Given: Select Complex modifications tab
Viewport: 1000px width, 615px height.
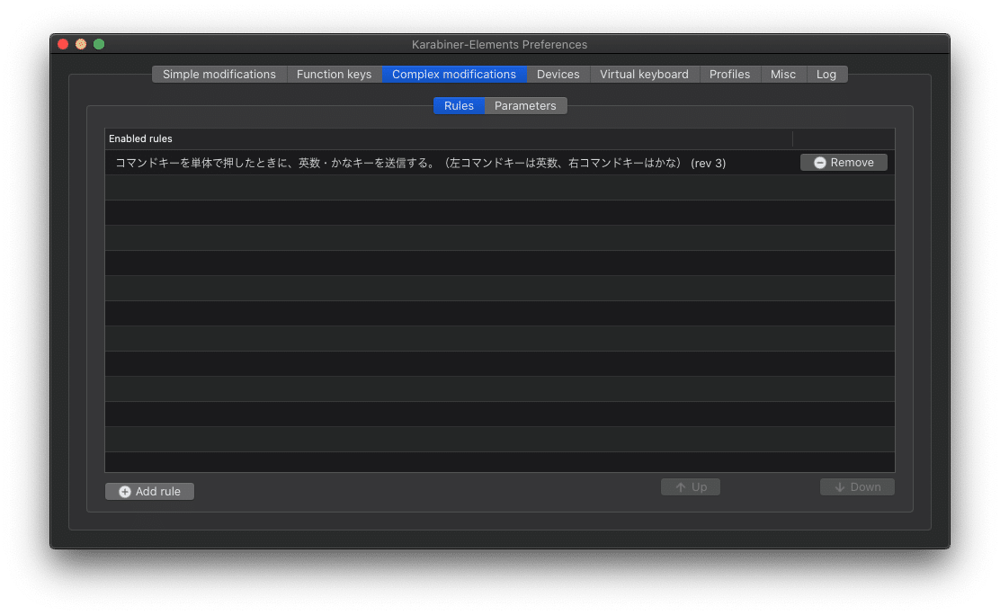Looking at the screenshot, I should pos(453,74).
